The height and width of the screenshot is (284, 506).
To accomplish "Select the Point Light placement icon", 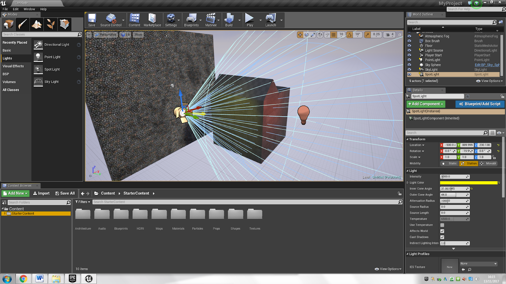I will [38, 57].
